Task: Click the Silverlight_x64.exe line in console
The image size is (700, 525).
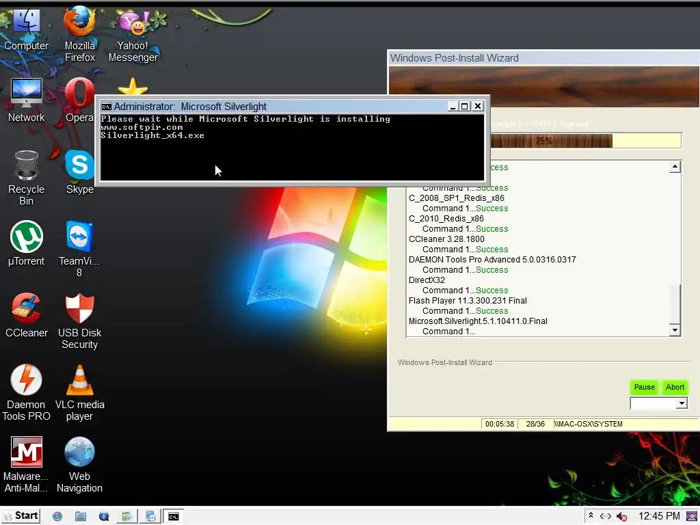Action: click(x=152, y=135)
